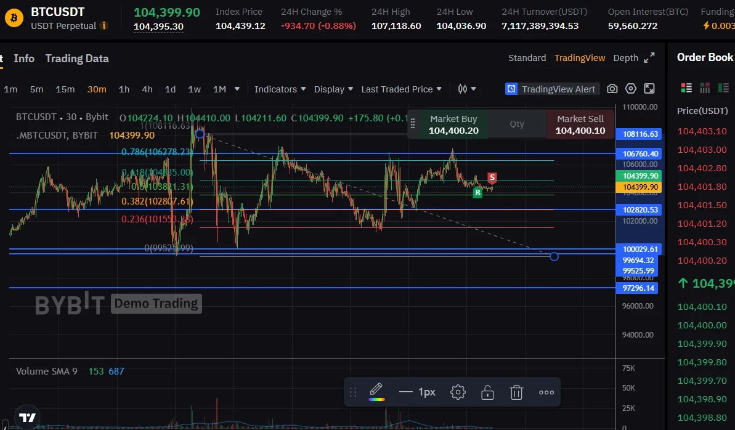Image resolution: width=735 pixels, height=430 pixels.
Task: Click in the Qty input field
Action: click(517, 124)
